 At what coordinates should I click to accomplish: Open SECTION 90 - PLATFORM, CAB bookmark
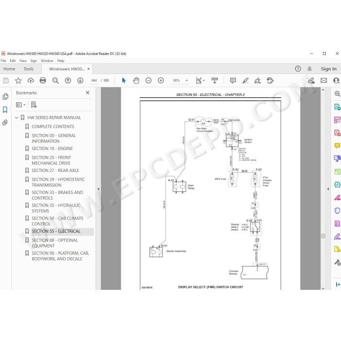tap(60, 256)
